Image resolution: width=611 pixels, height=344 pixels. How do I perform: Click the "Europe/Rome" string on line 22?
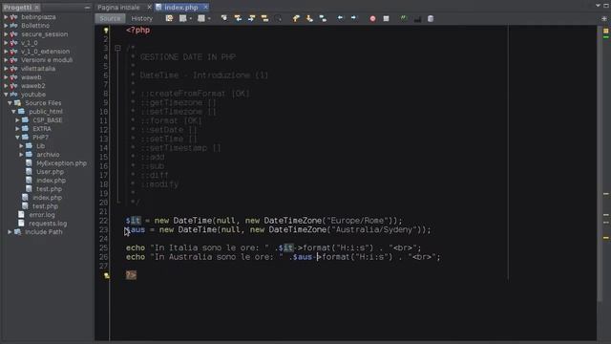point(360,221)
